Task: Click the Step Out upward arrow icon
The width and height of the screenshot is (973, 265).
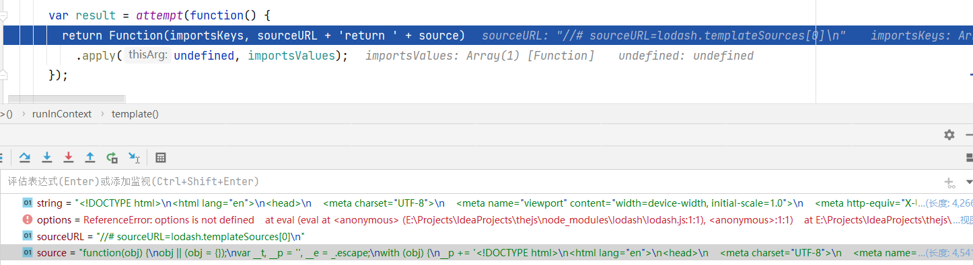Action: click(90, 158)
